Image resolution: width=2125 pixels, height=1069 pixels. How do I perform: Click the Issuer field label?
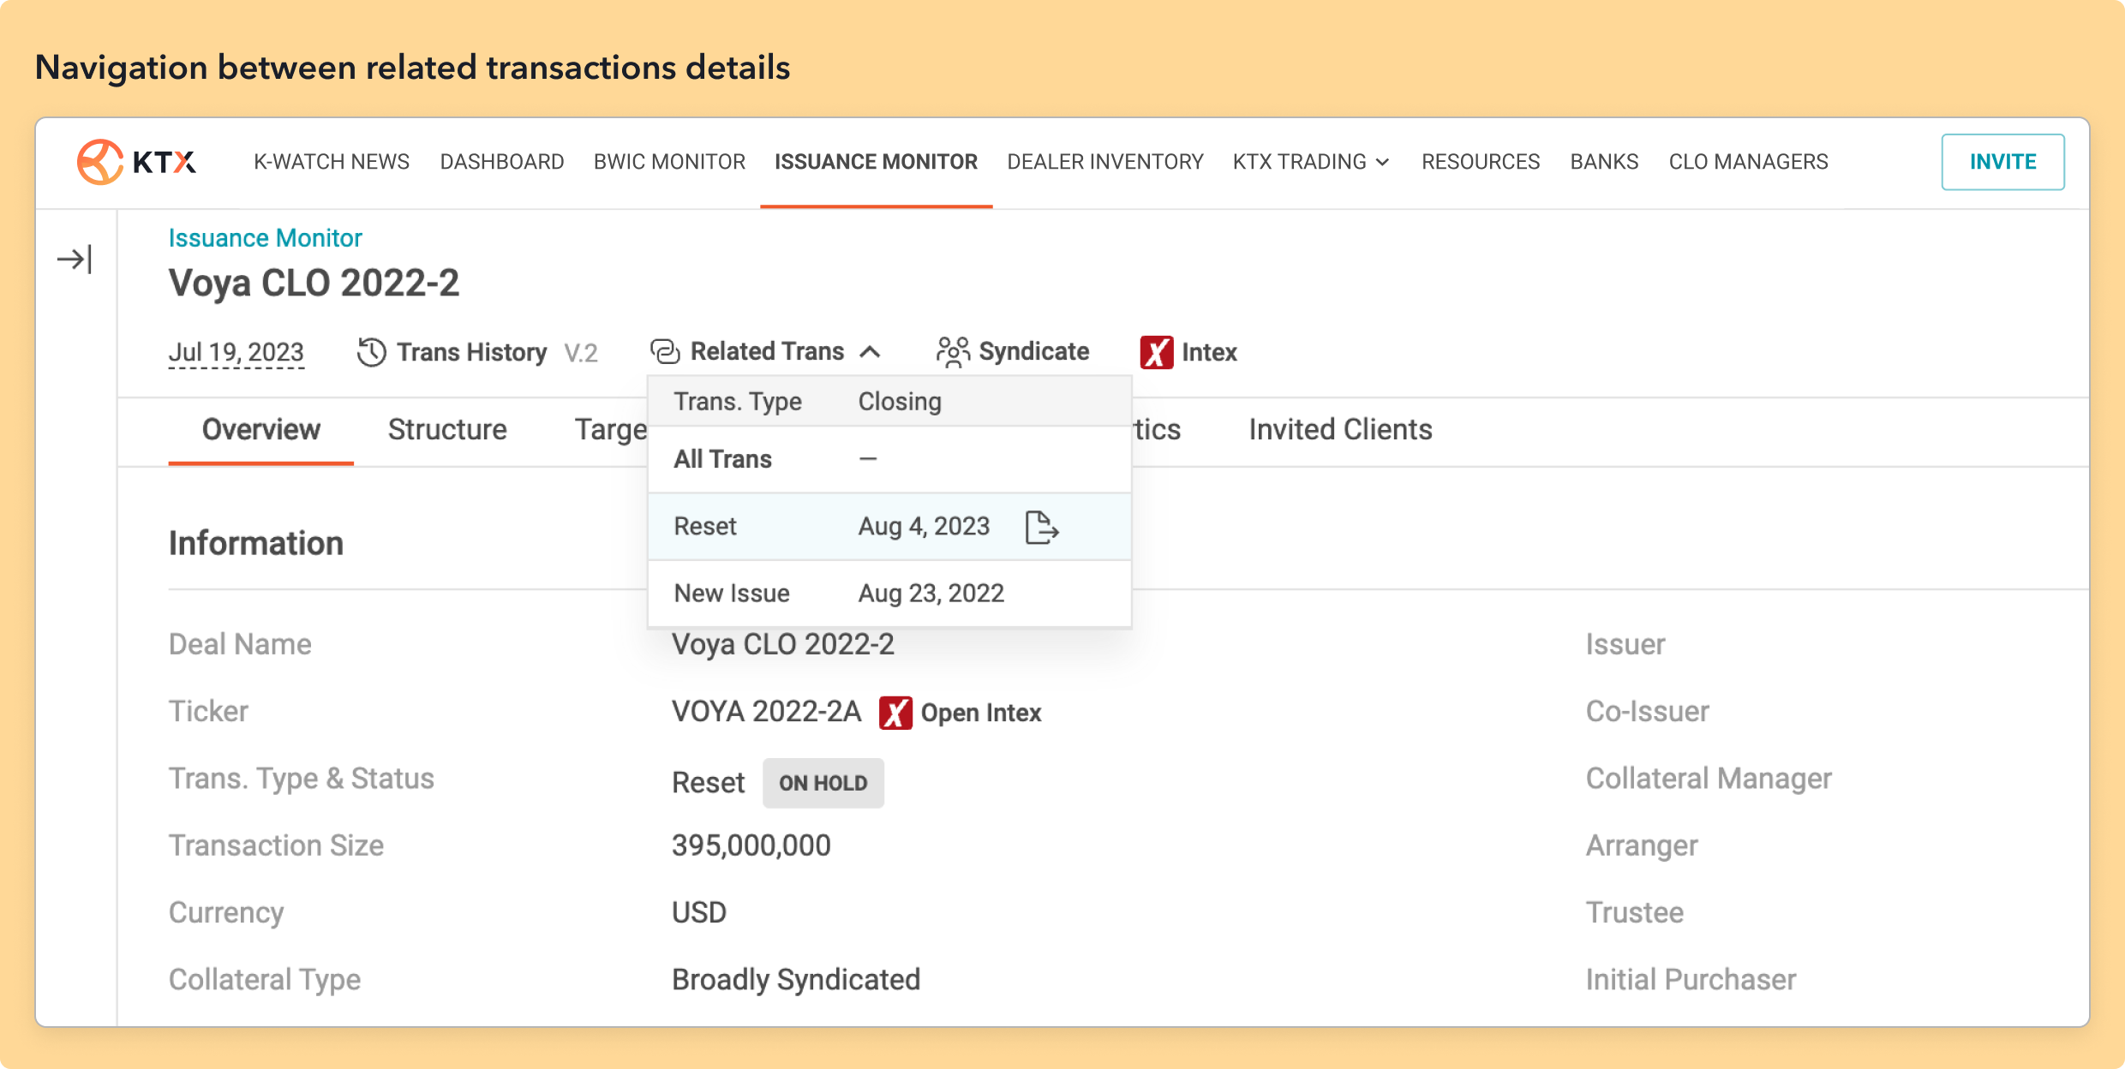point(1625,644)
